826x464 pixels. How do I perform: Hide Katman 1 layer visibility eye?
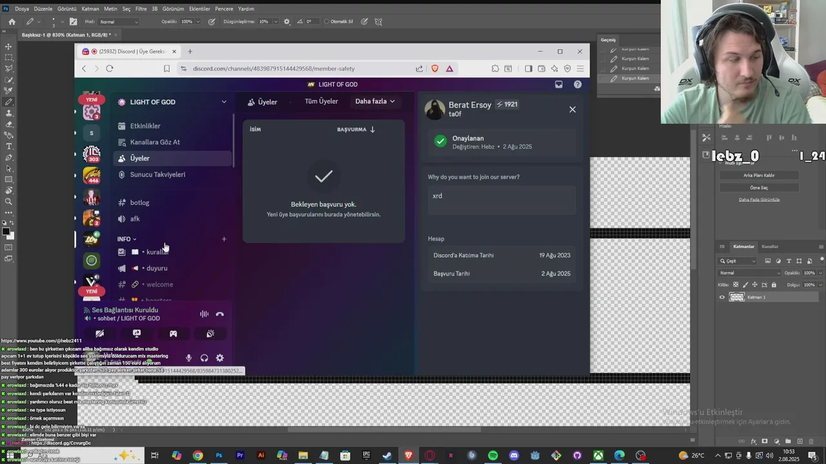click(x=722, y=297)
